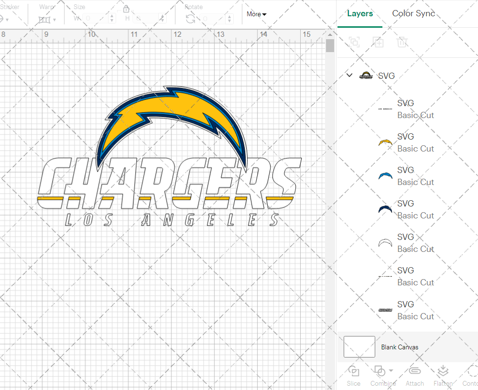
Task: Click the Slice tool icon
Action: pyautogui.click(x=354, y=371)
